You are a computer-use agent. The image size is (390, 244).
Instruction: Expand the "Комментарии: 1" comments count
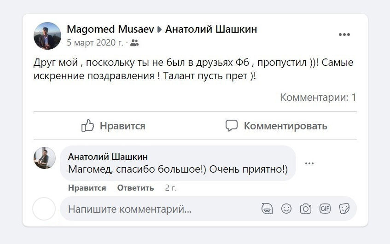[318, 97]
